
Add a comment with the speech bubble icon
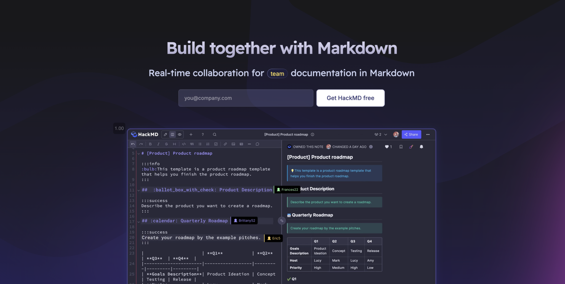(x=257, y=144)
